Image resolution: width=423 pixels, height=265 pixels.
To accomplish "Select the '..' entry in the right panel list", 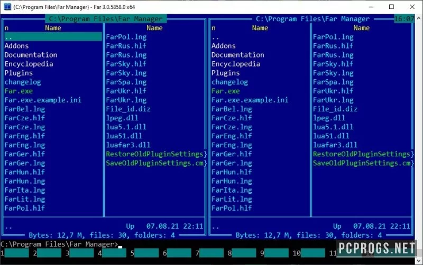I will click(x=215, y=37).
